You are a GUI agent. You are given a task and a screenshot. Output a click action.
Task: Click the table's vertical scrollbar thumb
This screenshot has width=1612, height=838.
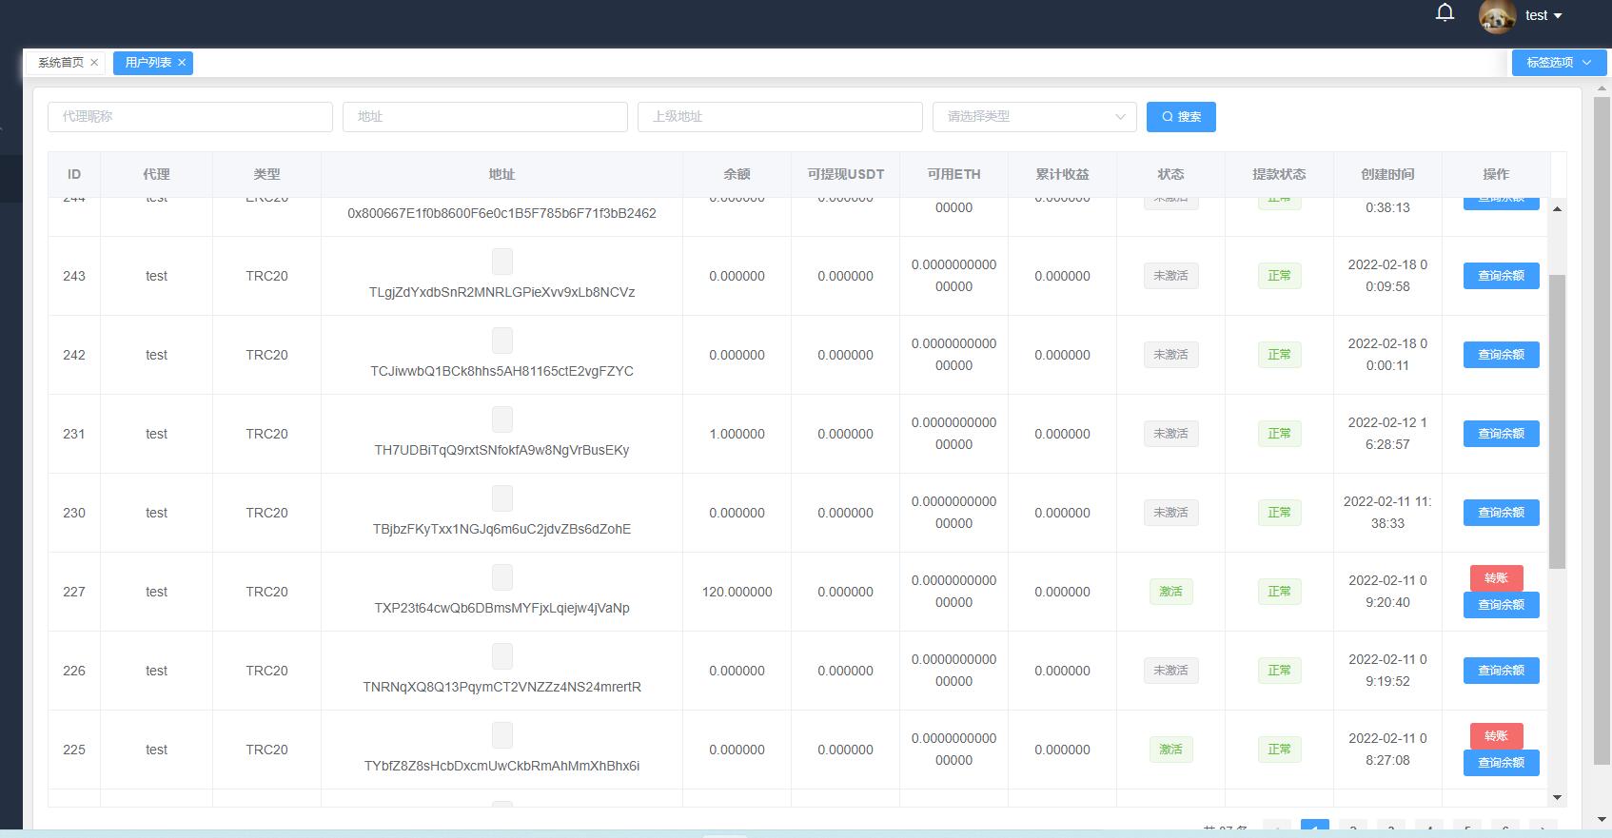tap(1557, 421)
